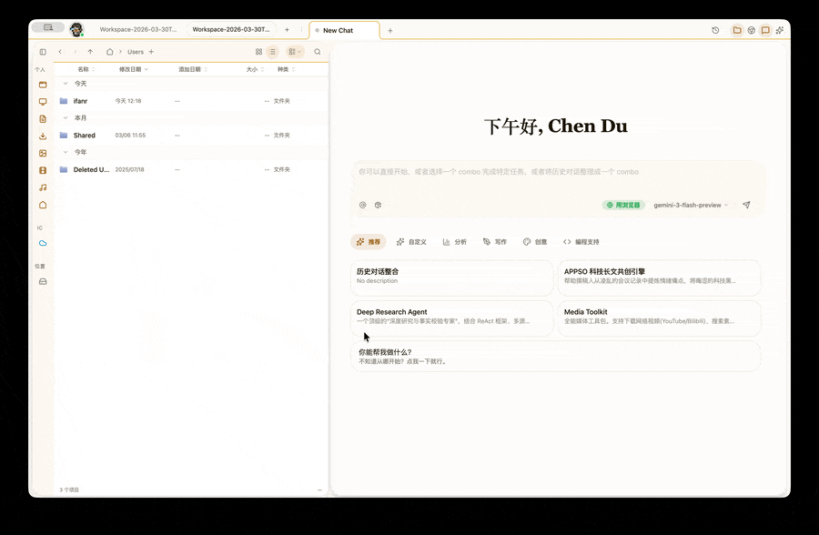The image size is (819, 535).
Task: Click the @ mention icon in chat input
Action: click(362, 205)
